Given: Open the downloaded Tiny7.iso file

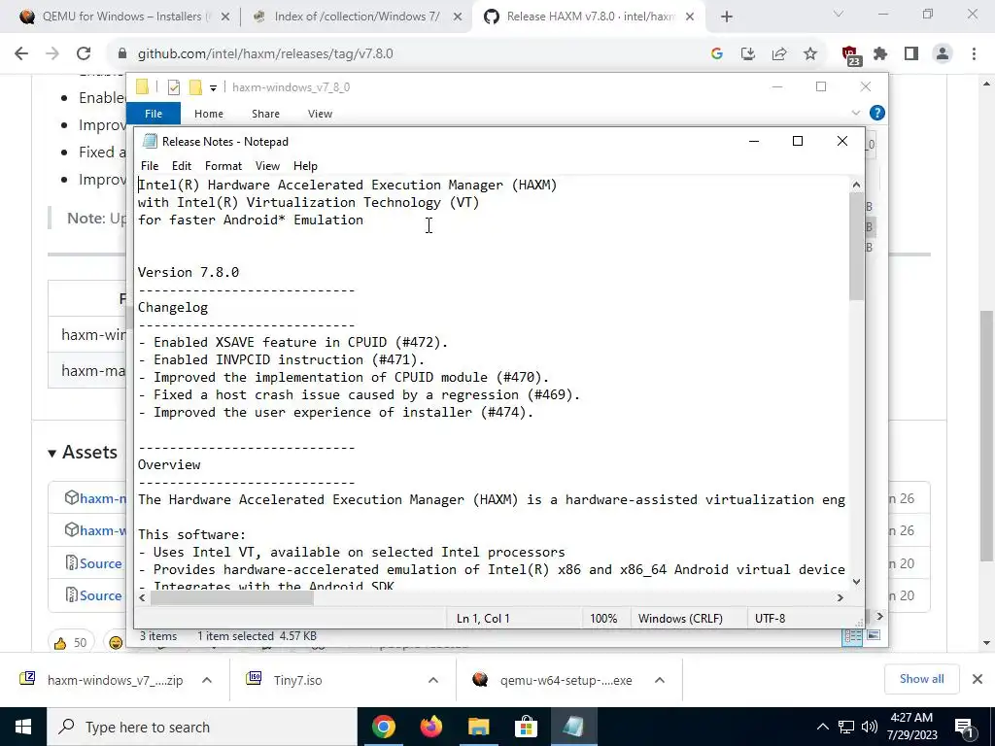Looking at the screenshot, I should pos(285,680).
